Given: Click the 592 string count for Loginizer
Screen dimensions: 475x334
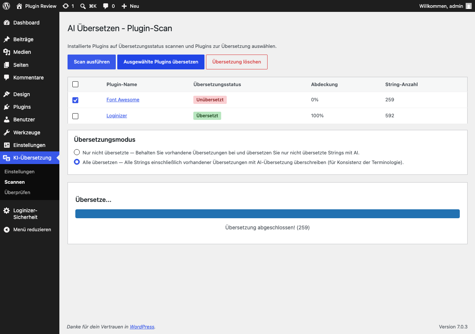Looking at the screenshot, I should point(390,115).
